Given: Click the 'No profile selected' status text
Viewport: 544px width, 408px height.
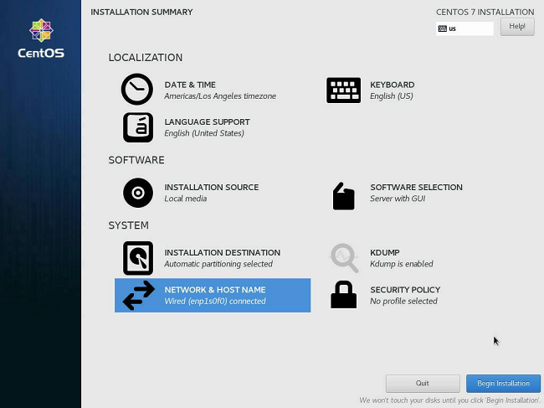Looking at the screenshot, I should (x=403, y=302).
